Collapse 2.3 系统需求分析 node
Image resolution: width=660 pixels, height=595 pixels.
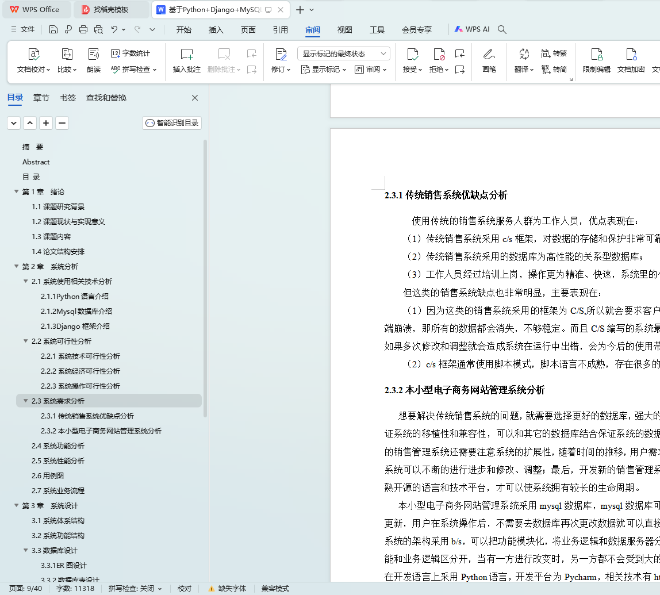(x=26, y=401)
